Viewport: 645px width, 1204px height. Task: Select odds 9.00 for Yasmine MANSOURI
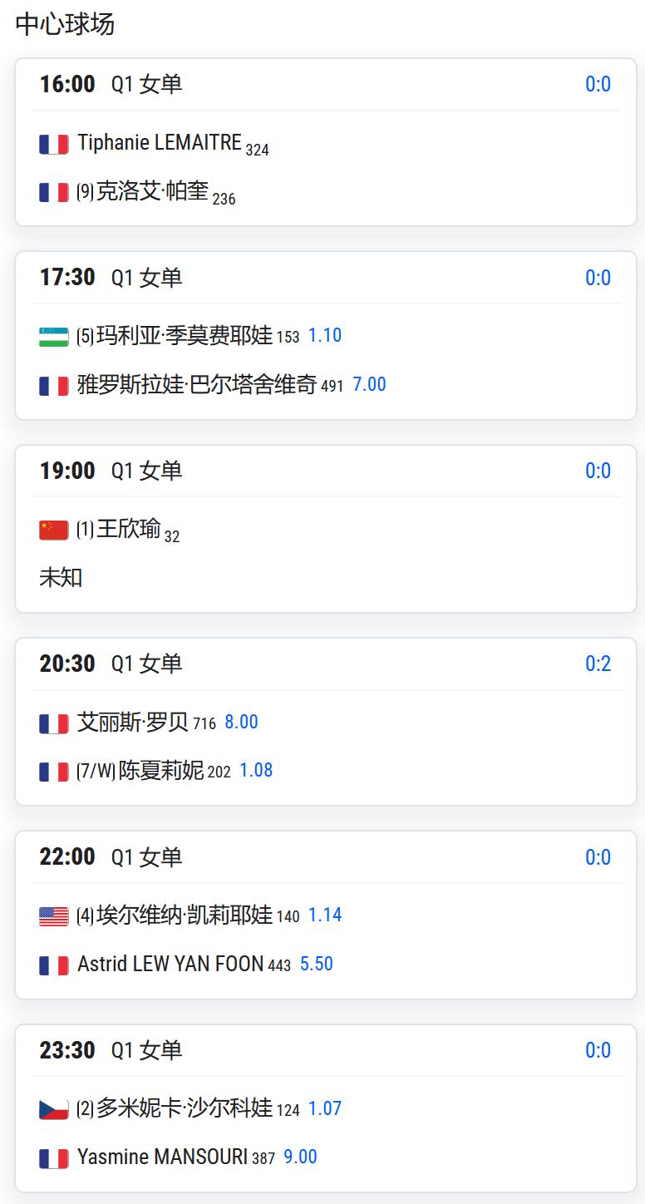click(x=301, y=1157)
